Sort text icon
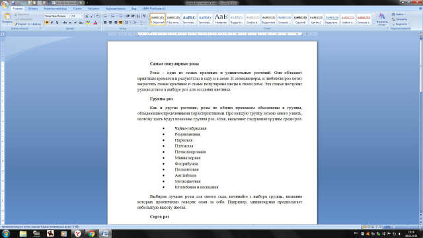 [139, 16]
